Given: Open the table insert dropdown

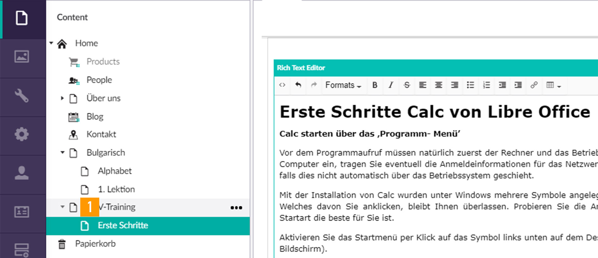Looking at the screenshot, I should coord(553,85).
